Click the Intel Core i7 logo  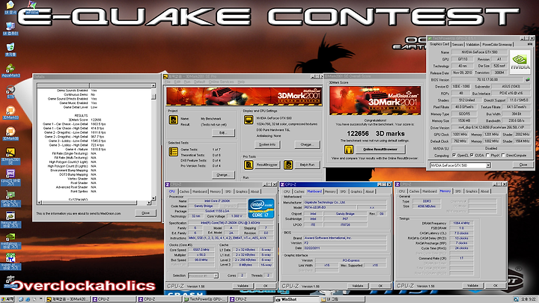[x=261, y=208]
